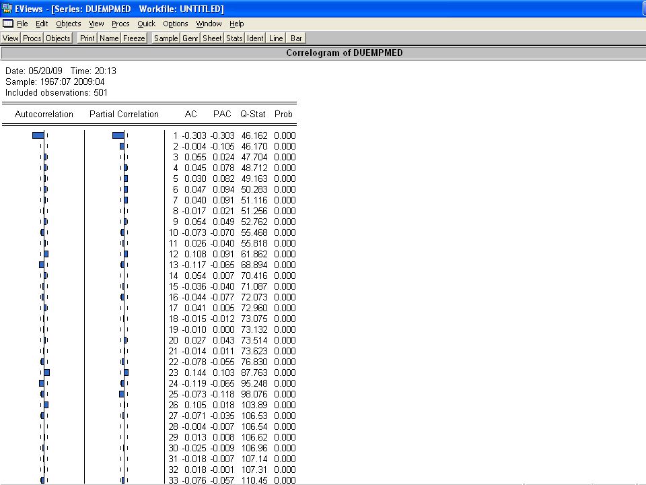Click the Stats toolbar button
The width and height of the screenshot is (646, 485).
234,38
